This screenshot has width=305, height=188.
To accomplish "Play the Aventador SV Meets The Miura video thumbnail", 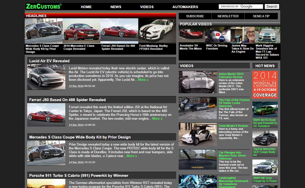I will pyautogui.click(x=191, y=35).
